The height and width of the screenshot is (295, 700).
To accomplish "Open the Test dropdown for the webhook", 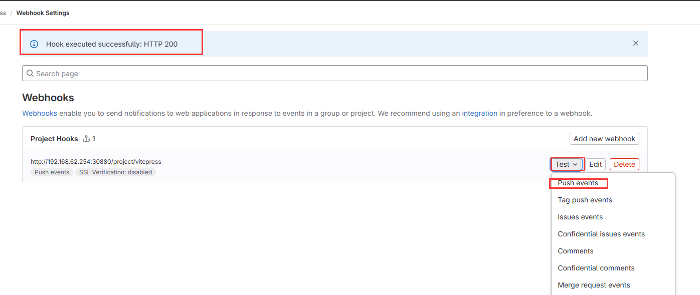I will click(567, 164).
